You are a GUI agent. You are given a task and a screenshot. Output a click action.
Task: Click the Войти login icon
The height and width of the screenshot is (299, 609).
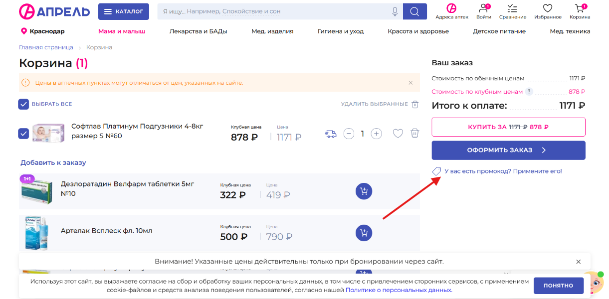(x=483, y=11)
